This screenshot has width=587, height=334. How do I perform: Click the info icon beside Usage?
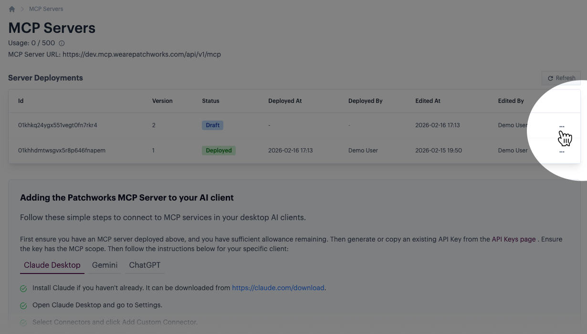click(x=62, y=43)
